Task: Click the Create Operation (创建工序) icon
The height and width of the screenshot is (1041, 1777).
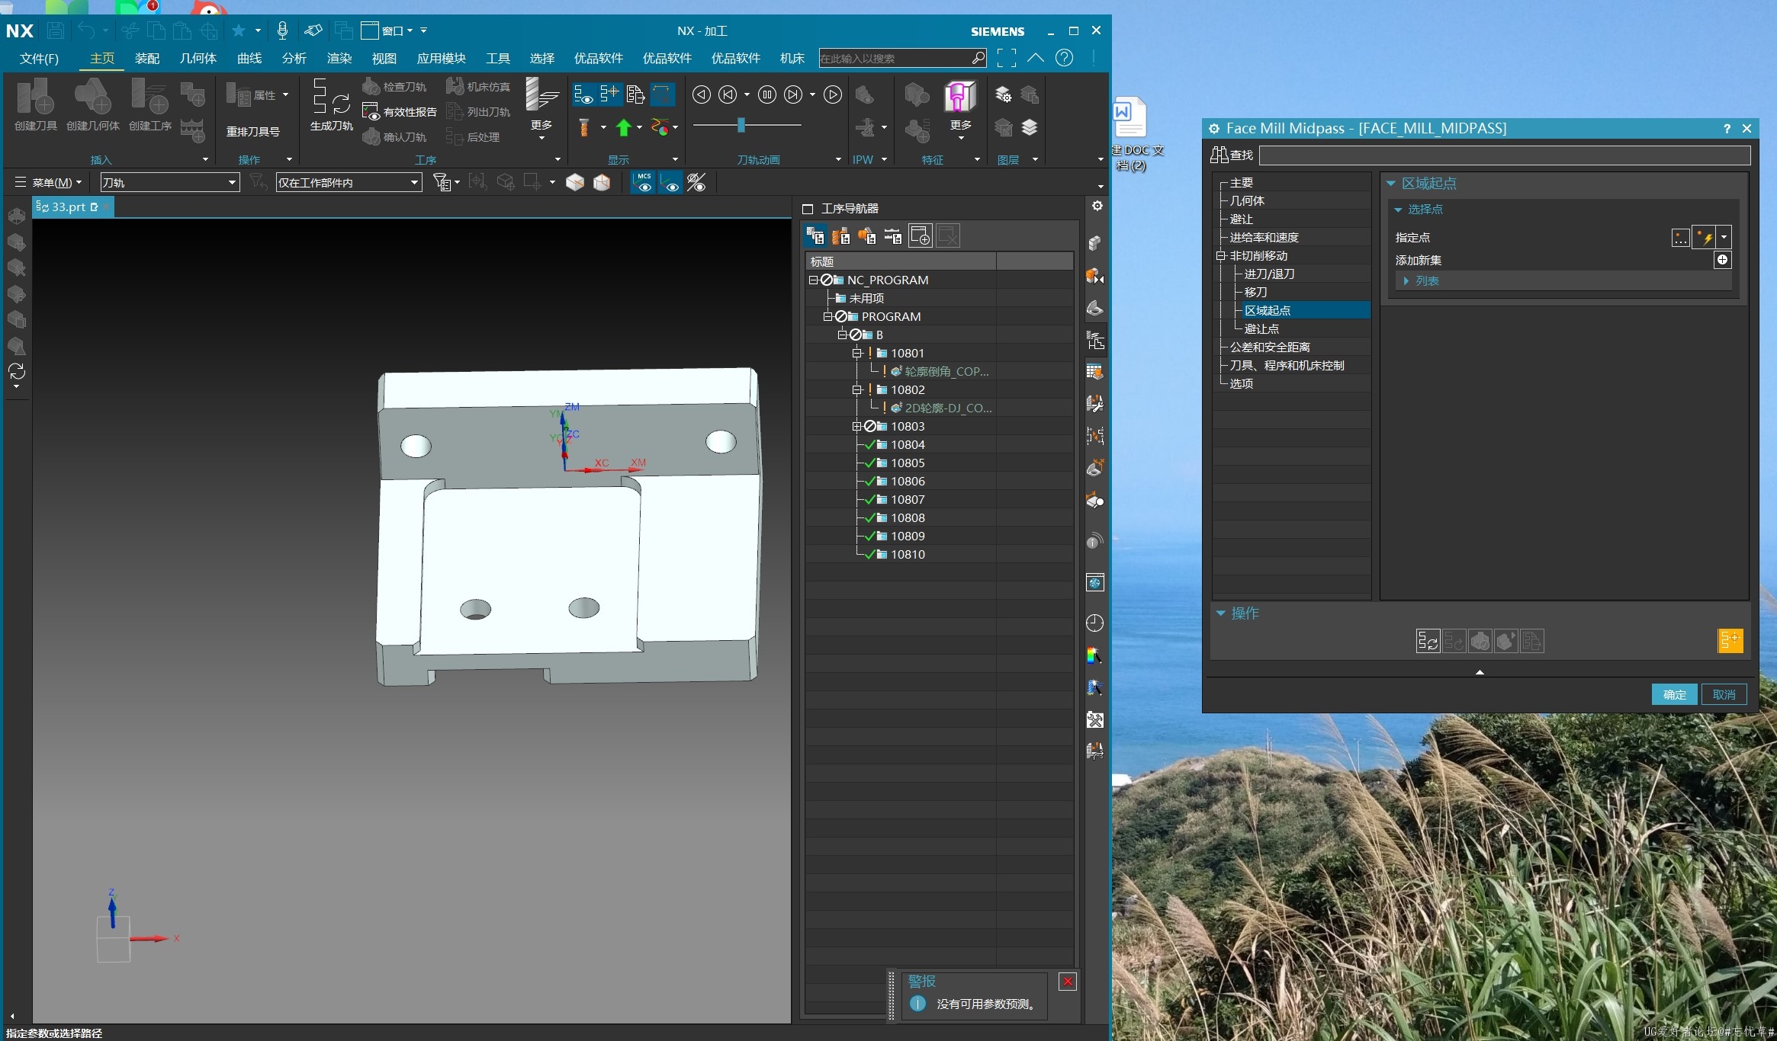Action: 149,97
